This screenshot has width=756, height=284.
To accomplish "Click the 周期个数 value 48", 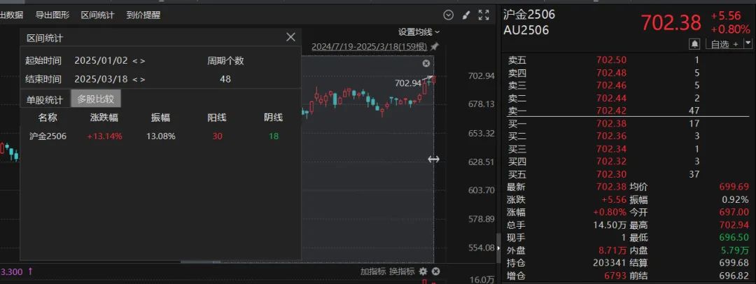I will [x=225, y=79].
